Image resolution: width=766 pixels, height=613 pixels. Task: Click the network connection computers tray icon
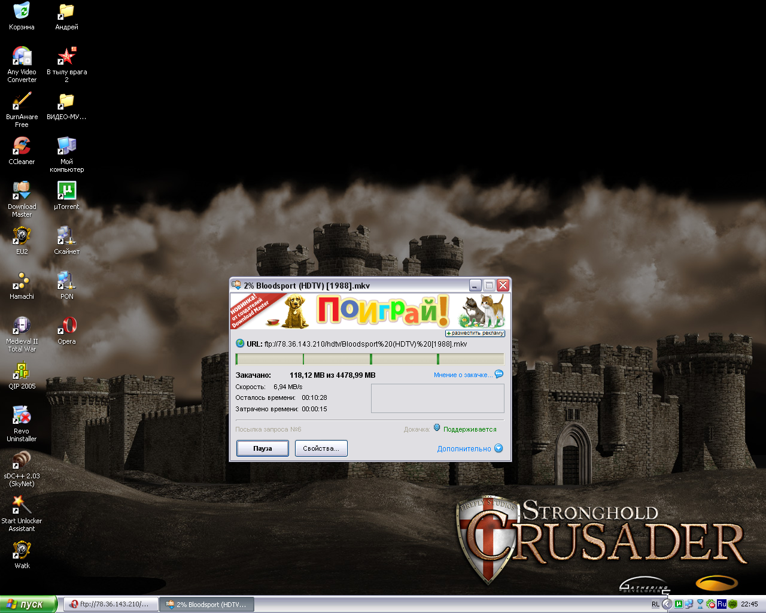pyautogui.click(x=689, y=604)
